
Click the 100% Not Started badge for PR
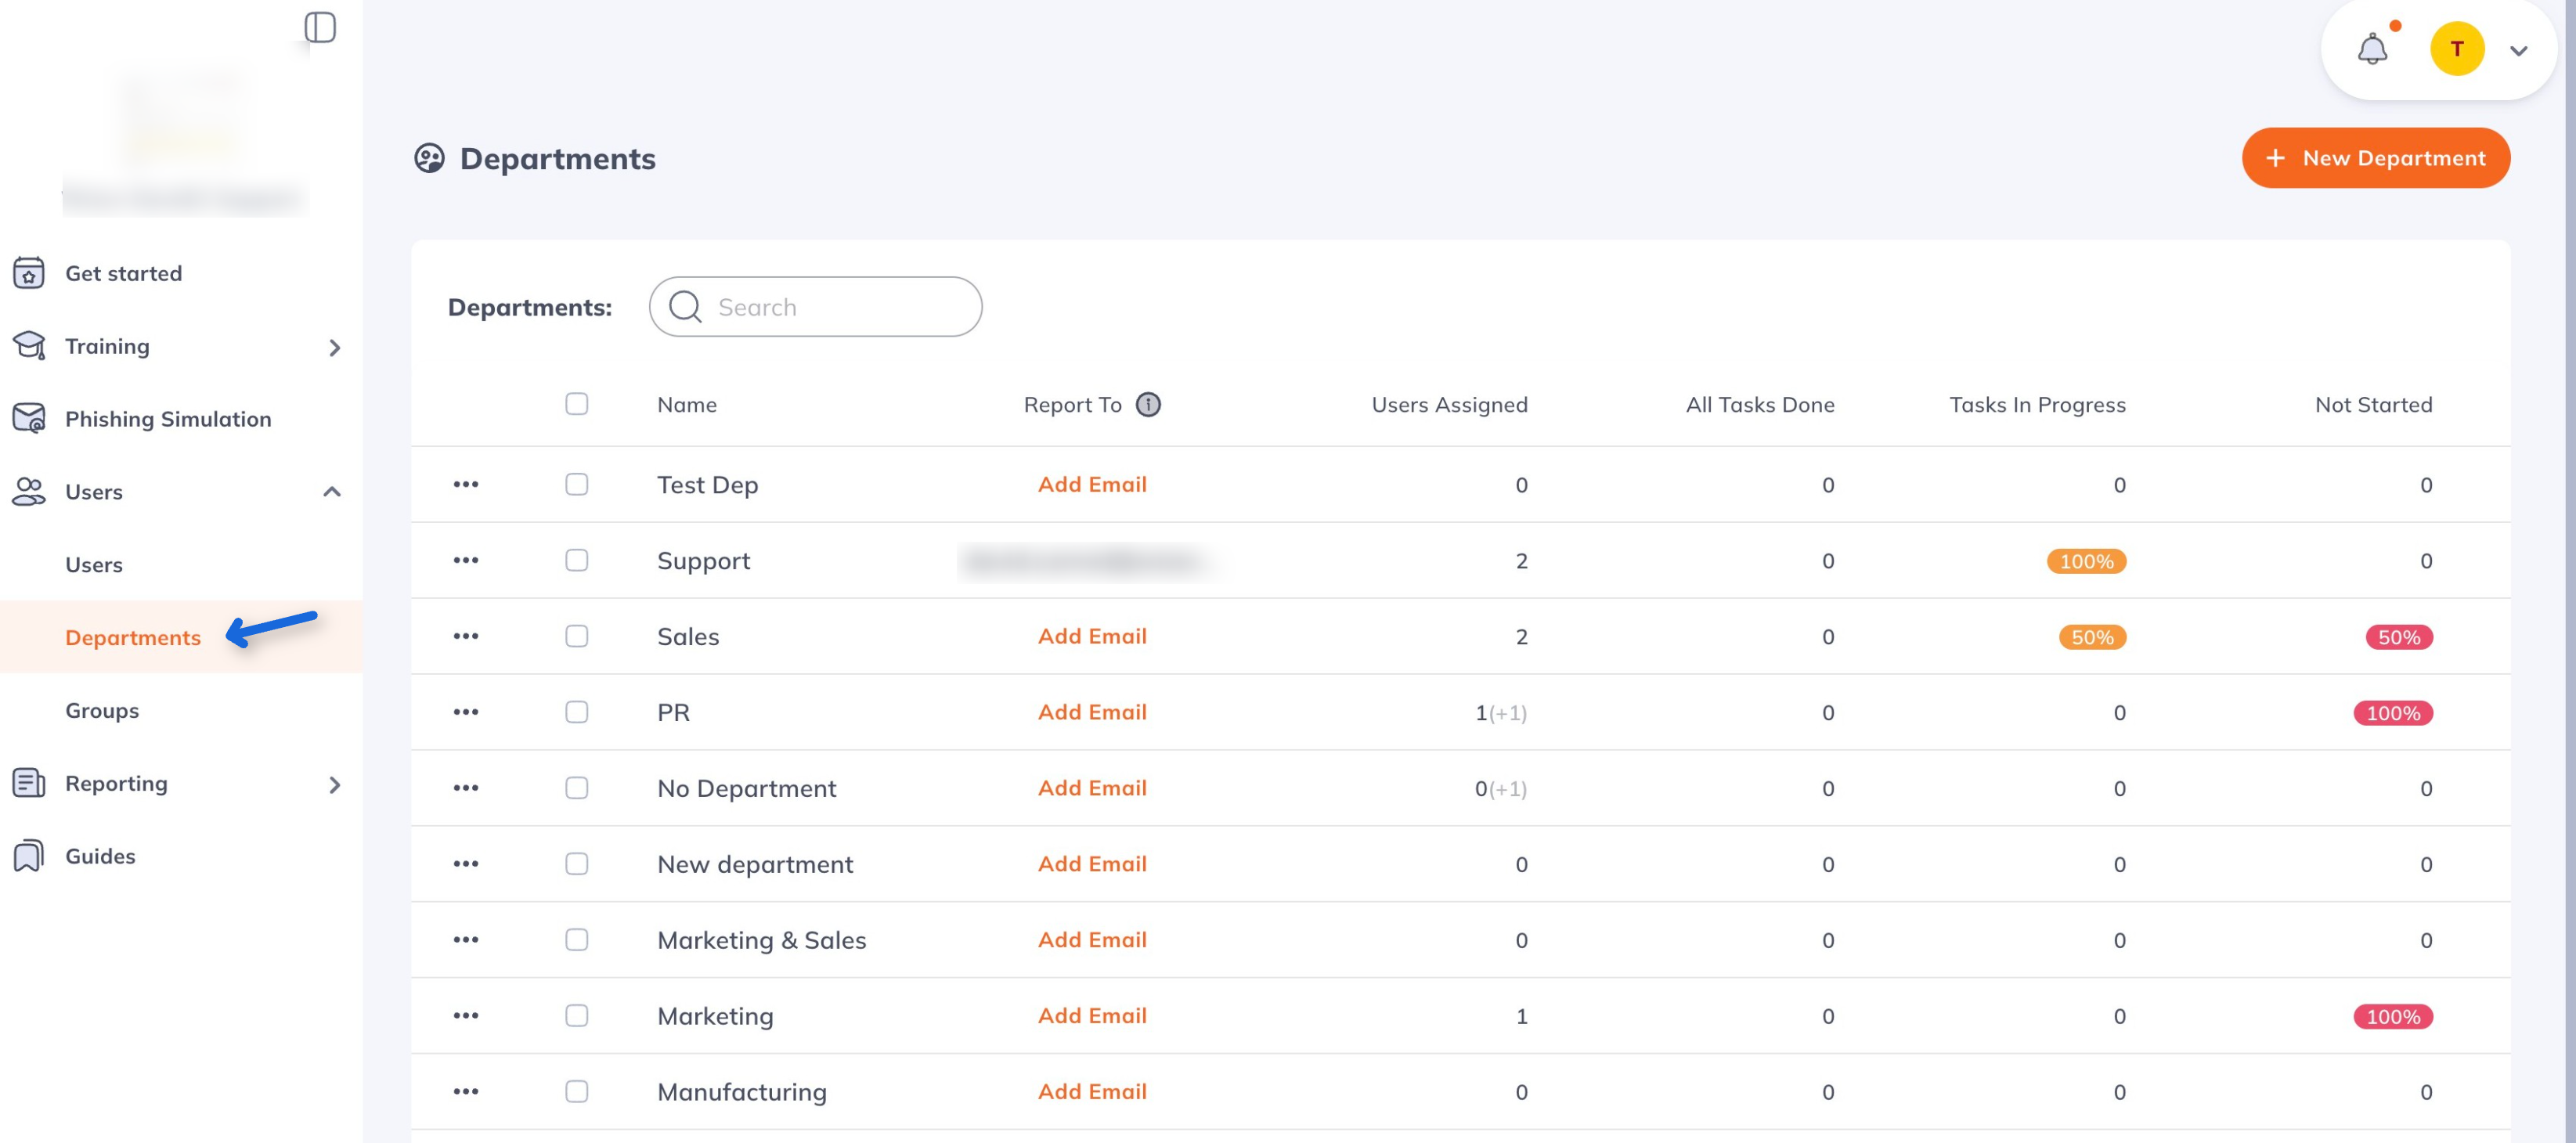[2392, 713]
